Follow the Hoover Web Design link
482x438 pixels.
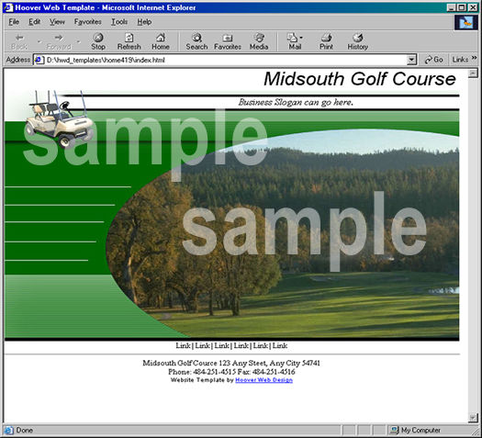[263, 380]
